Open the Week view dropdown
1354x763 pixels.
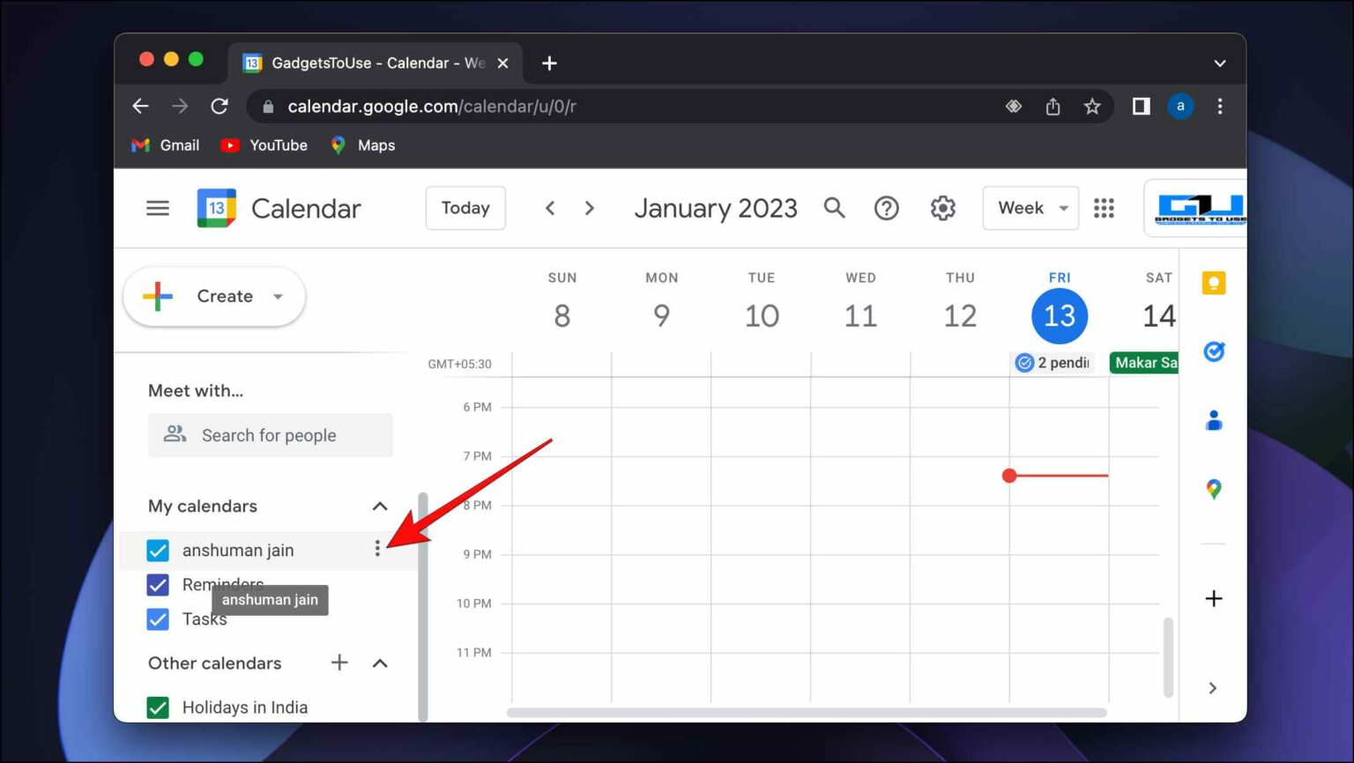click(1030, 208)
